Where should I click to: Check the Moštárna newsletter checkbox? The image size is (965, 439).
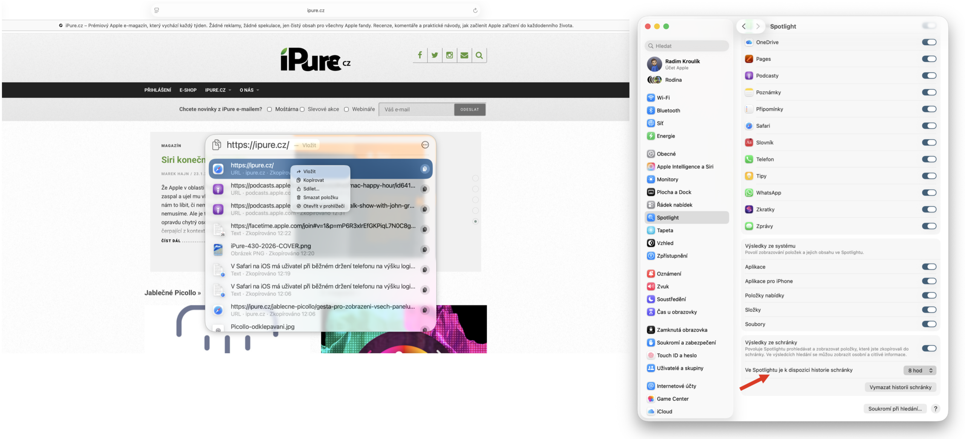click(269, 110)
